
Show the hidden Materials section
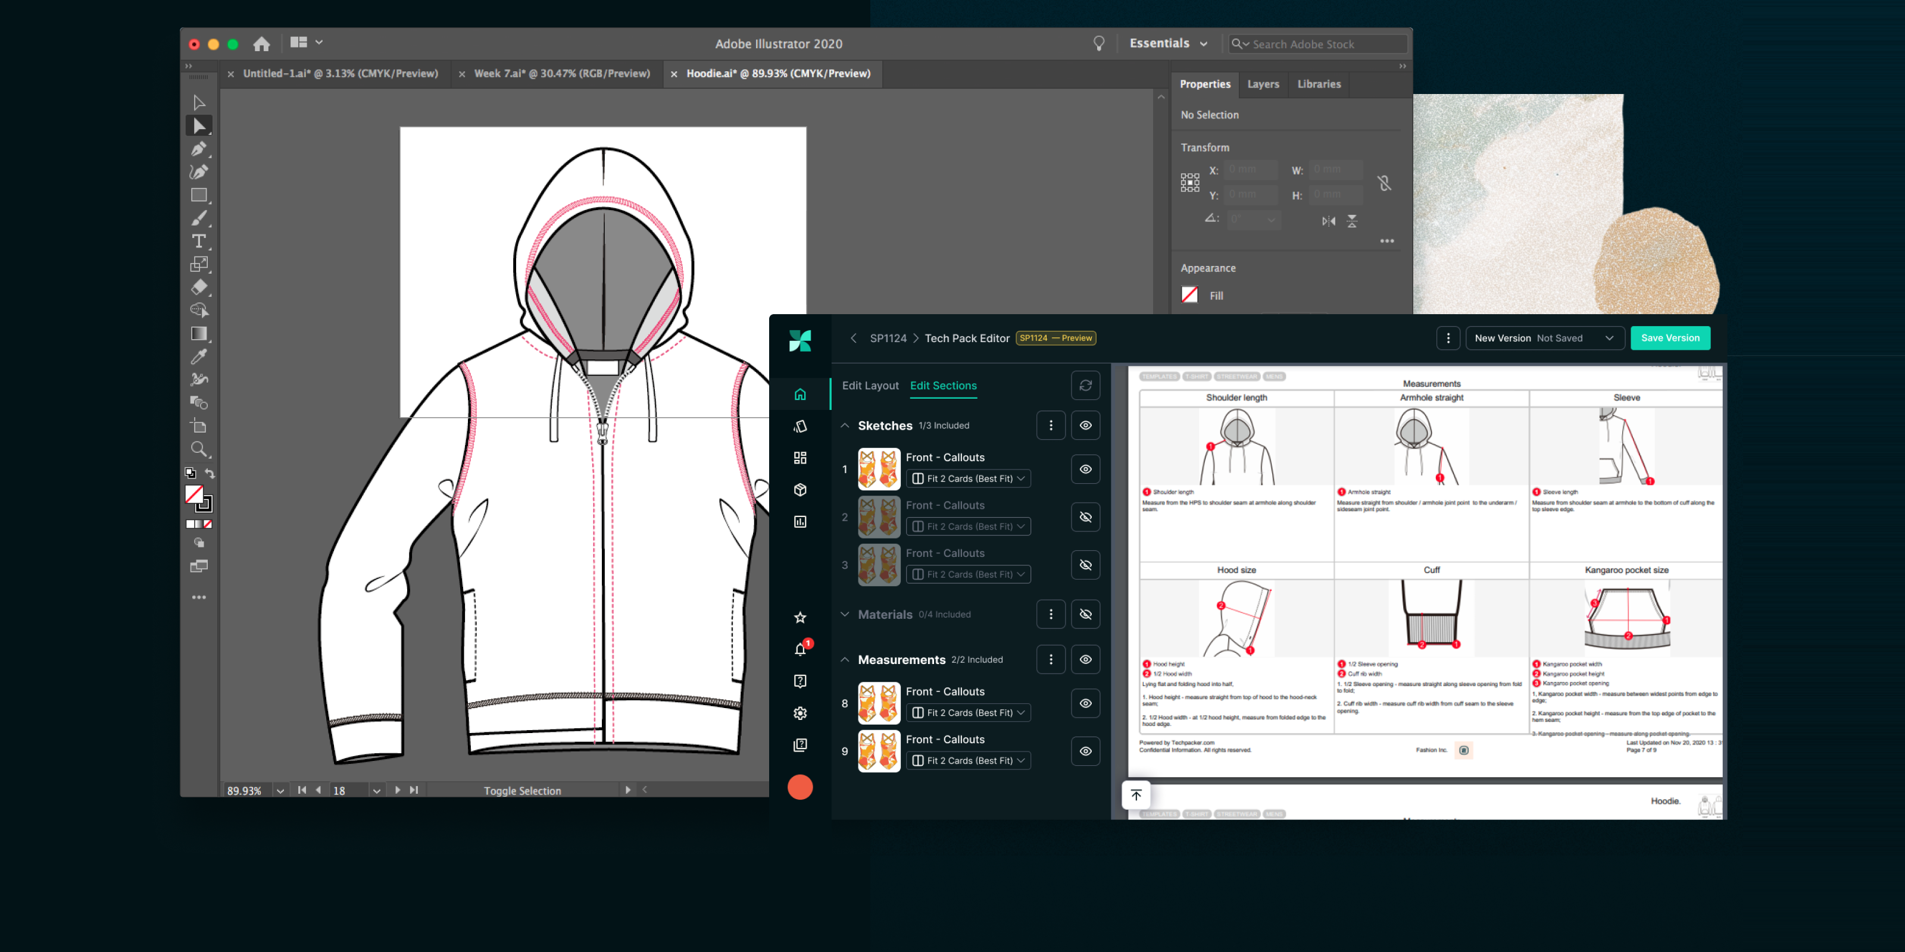[x=1085, y=613]
